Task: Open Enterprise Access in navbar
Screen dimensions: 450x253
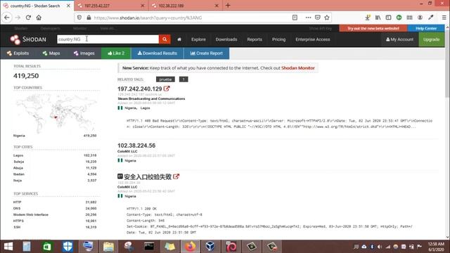Action: [x=313, y=39]
